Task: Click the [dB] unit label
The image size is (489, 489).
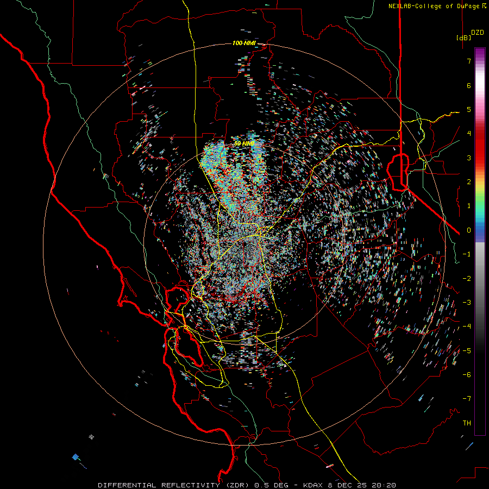Action: click(x=463, y=37)
